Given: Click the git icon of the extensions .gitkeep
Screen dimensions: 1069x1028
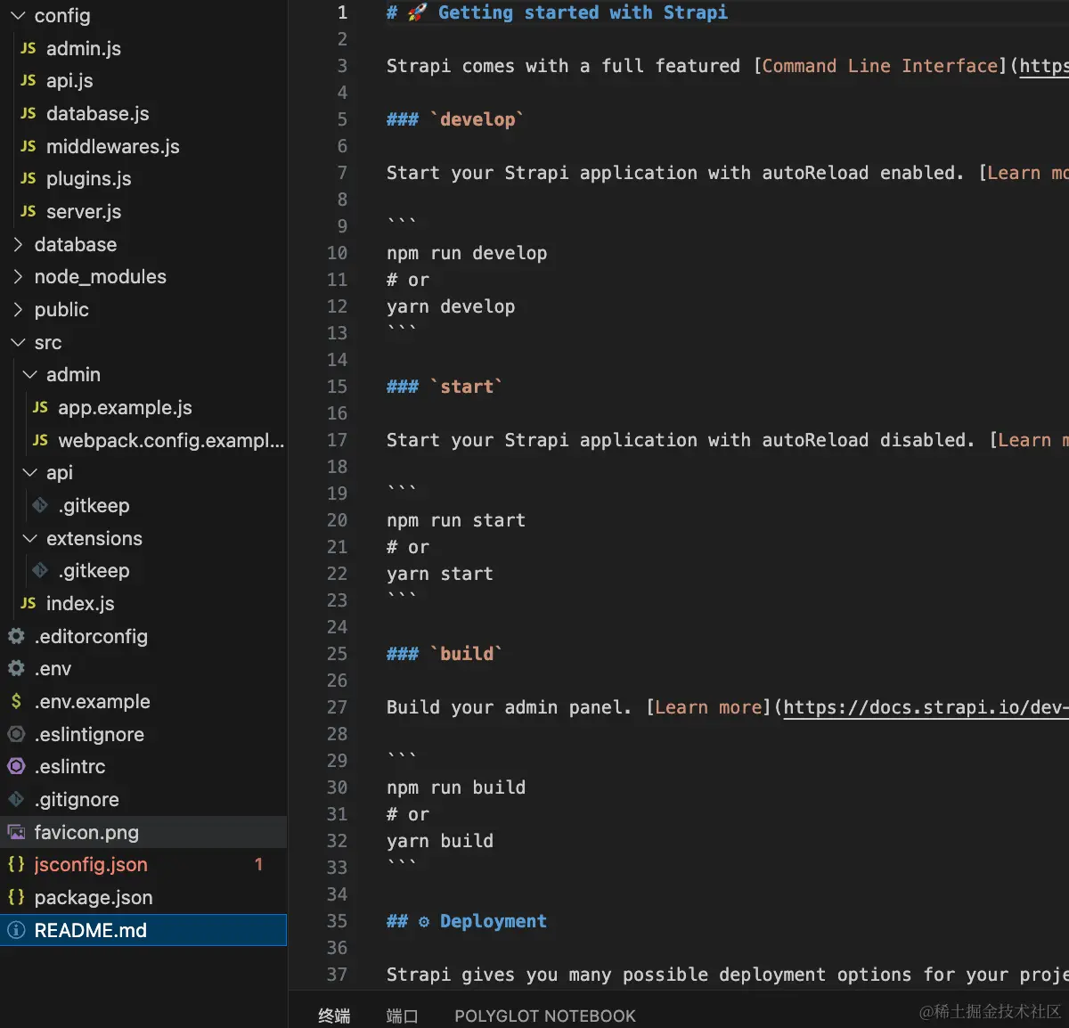Looking at the screenshot, I should (x=40, y=571).
